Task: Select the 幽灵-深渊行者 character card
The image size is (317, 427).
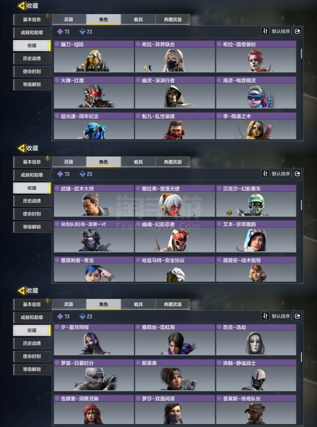Action: click(175, 93)
